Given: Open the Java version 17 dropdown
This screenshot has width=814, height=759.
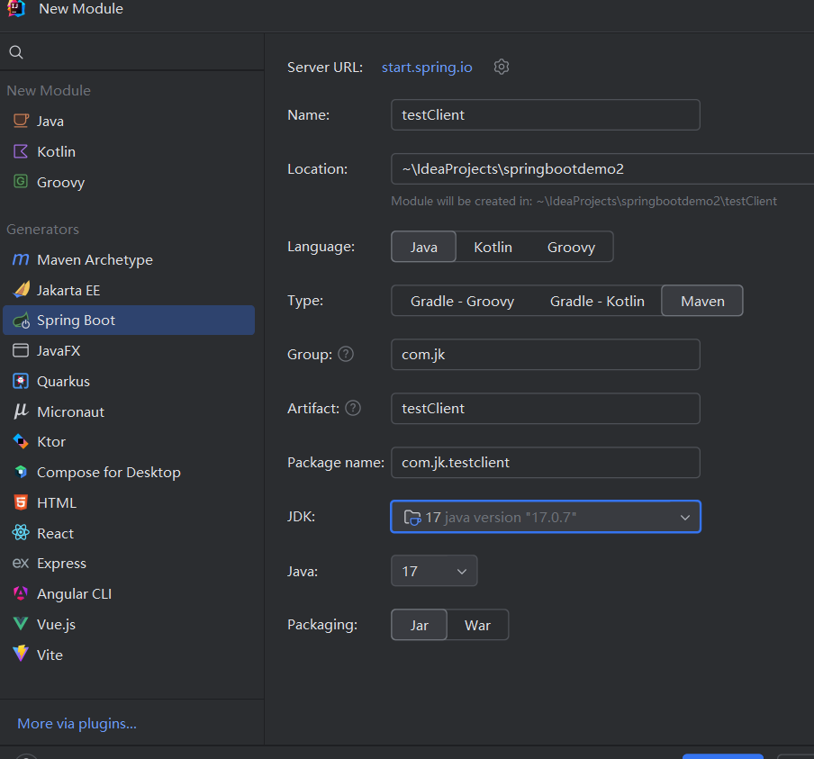Looking at the screenshot, I should click(434, 571).
